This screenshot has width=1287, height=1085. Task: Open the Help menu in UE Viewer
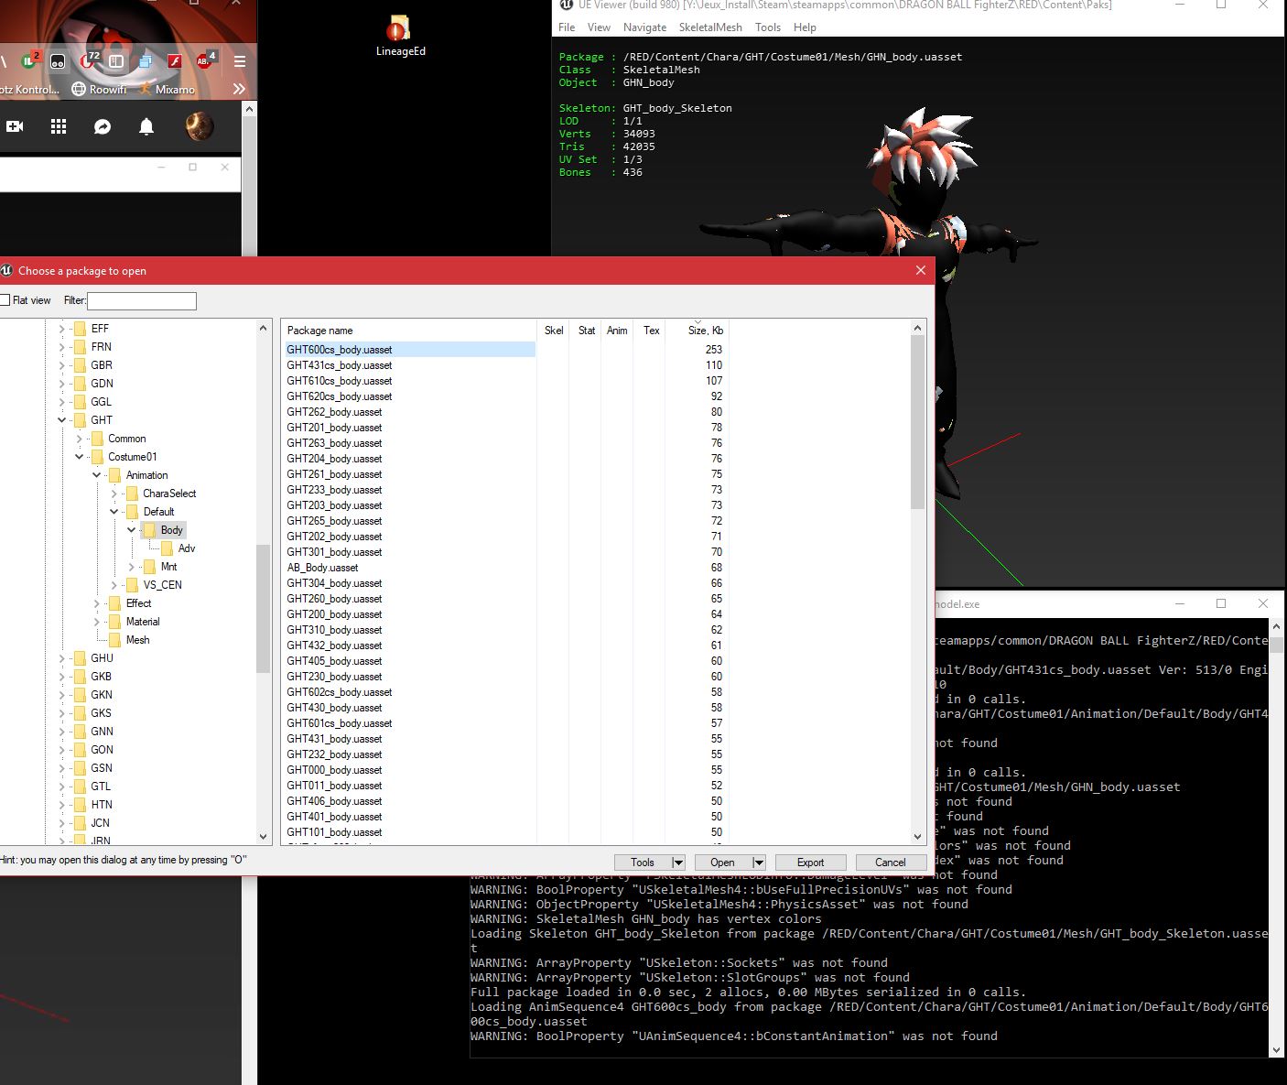pos(805,27)
